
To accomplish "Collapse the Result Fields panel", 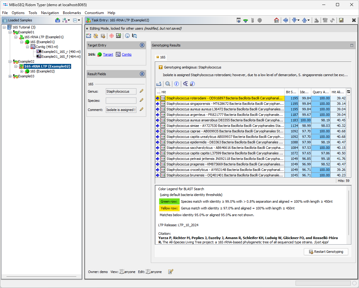I will click(x=142, y=74).
